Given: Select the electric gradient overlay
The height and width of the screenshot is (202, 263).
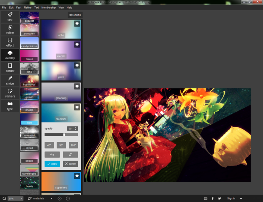Looking at the screenshot, I should point(61,50).
